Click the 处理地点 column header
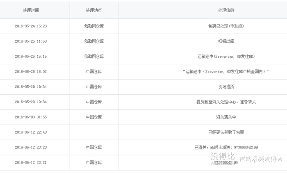Screen dimensions: 287x173 94,10
